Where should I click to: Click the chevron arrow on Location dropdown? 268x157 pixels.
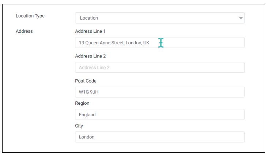coord(241,18)
